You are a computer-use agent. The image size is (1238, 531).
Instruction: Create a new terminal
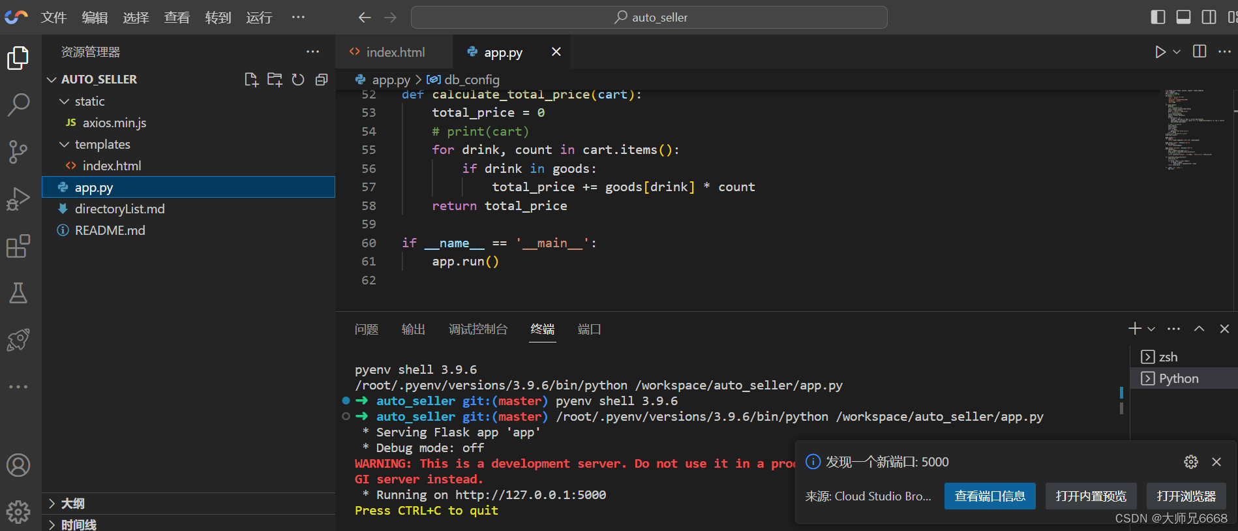tap(1135, 328)
